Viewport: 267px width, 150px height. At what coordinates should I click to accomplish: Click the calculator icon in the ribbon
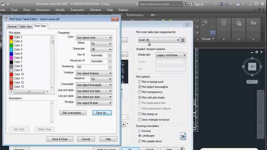click(224, 22)
